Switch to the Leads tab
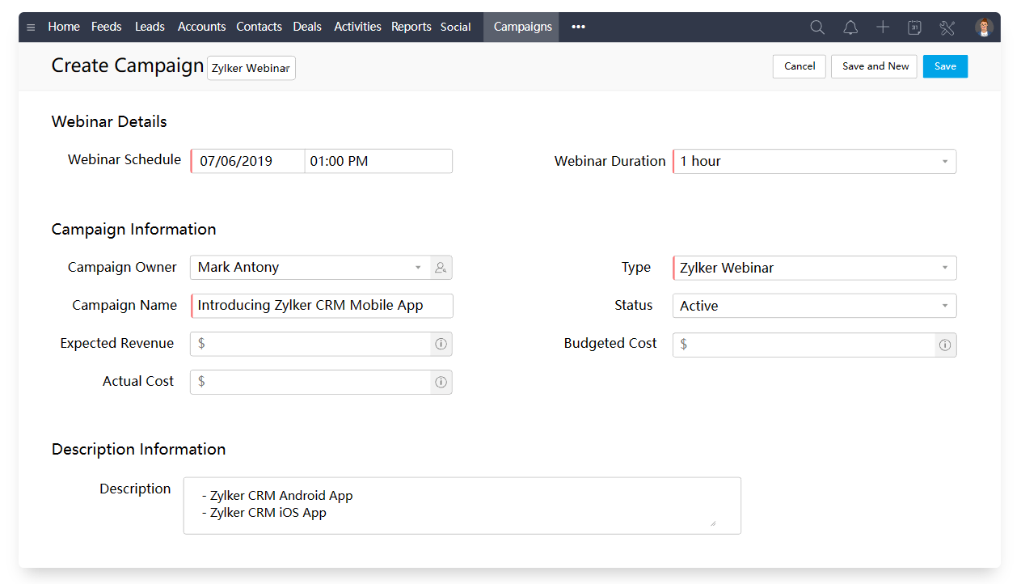This screenshot has width=1021, height=584. click(x=150, y=27)
